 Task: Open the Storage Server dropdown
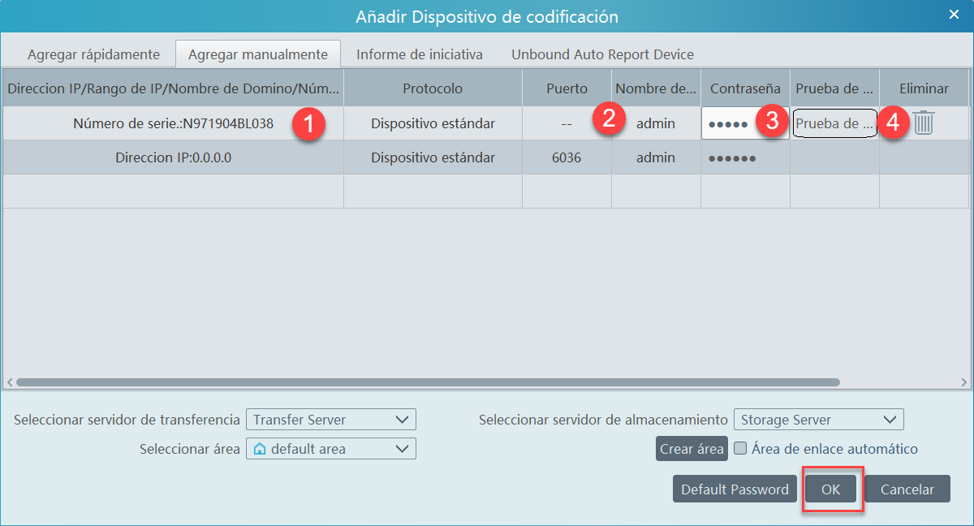coord(818,420)
